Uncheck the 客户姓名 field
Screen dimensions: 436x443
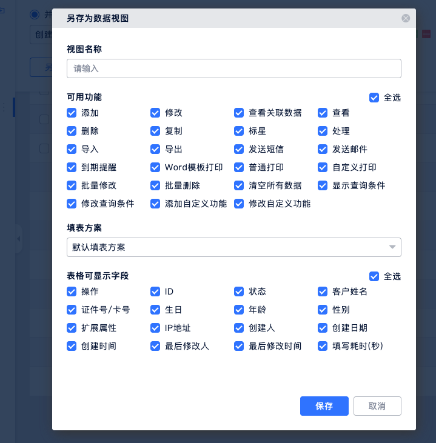[323, 291]
